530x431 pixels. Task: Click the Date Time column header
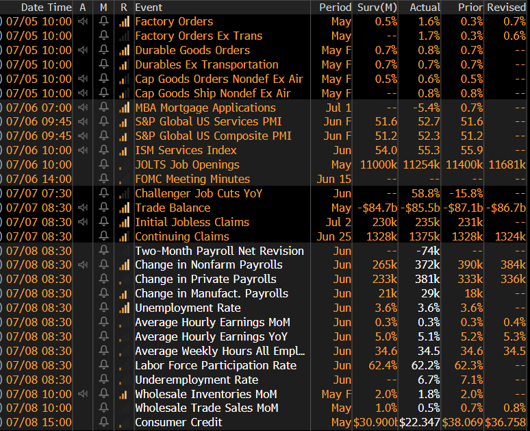46,7
